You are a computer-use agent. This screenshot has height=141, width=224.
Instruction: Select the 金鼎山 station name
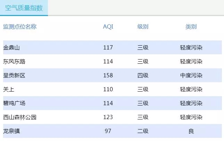(x=11, y=48)
